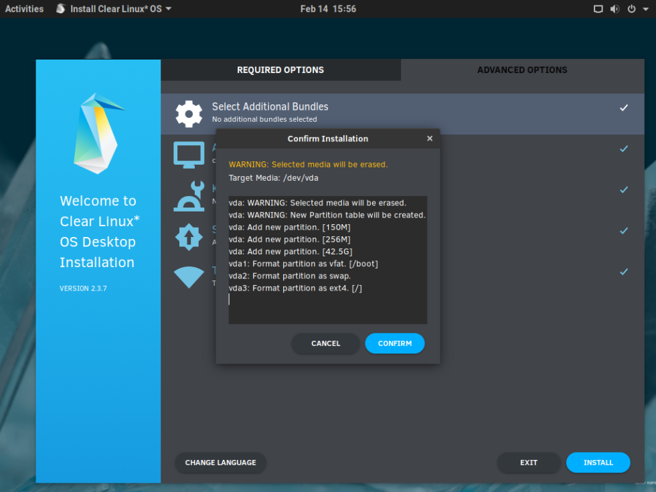656x492 pixels.
Task: Cancel the Confirm Installation dialog
Action: coord(325,343)
